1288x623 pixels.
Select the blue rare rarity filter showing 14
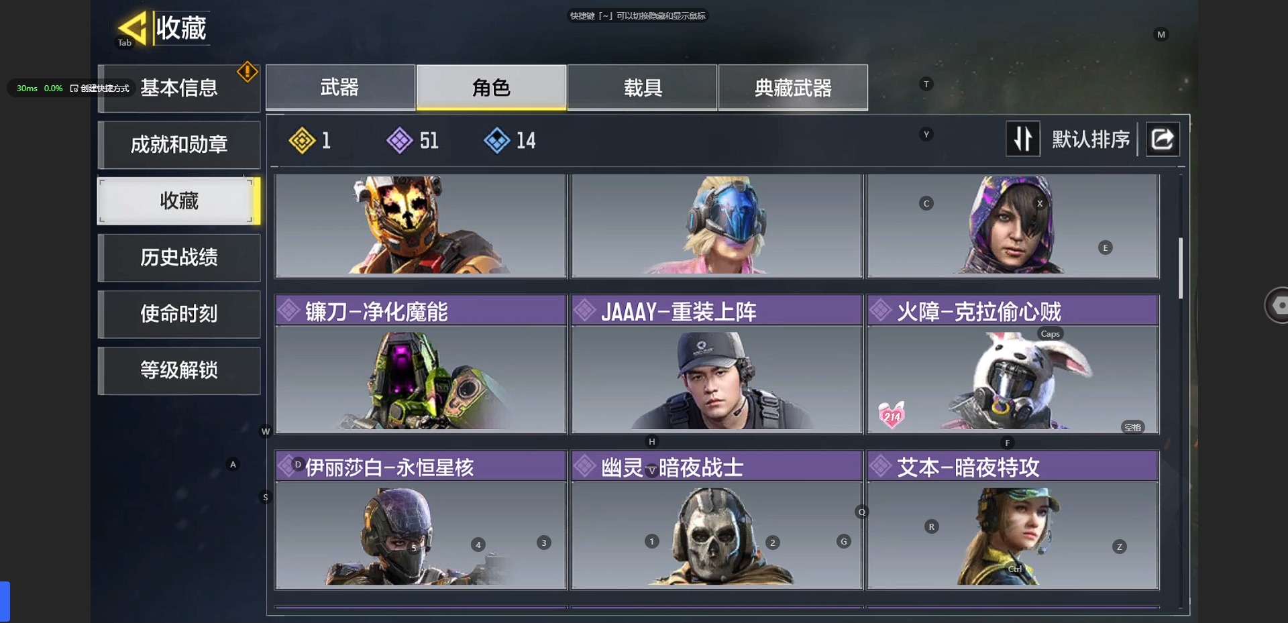(496, 140)
